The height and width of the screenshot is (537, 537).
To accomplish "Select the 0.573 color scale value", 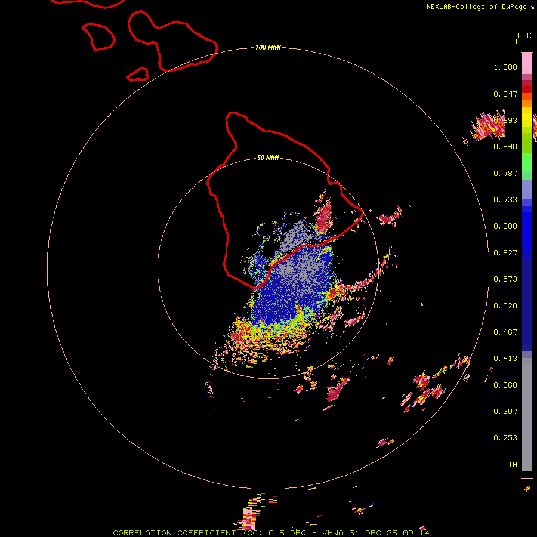I will tap(505, 279).
